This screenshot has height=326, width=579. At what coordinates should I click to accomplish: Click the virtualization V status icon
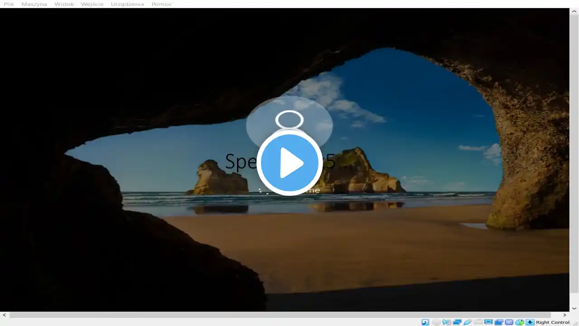point(509,322)
